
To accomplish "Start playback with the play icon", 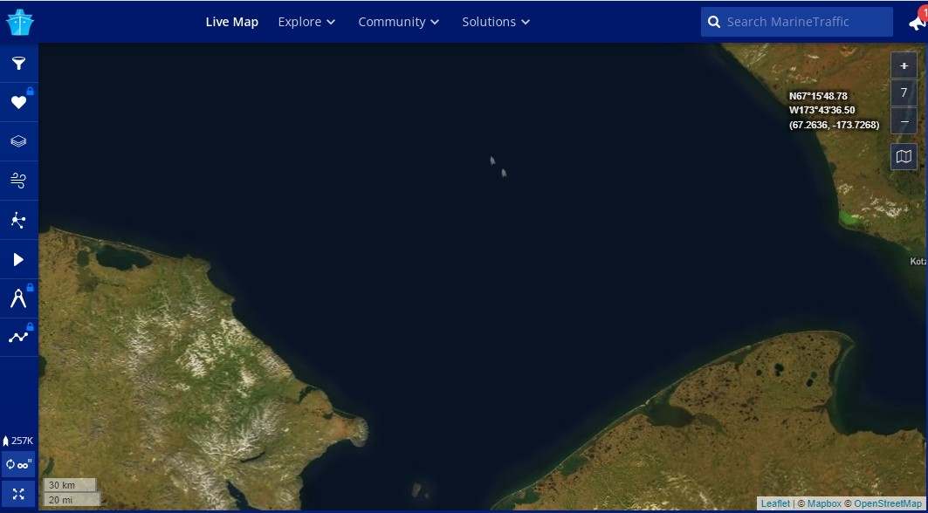I will coord(18,259).
